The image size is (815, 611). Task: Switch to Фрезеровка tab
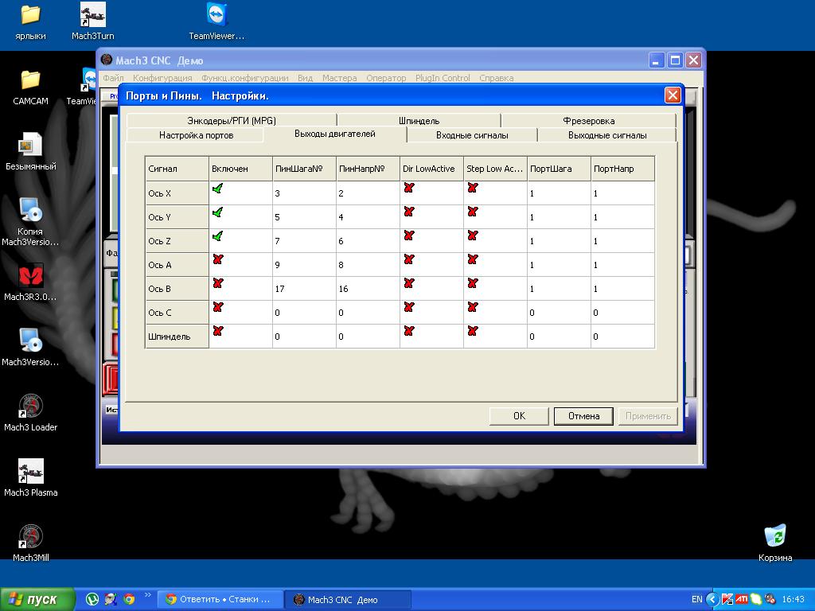588,121
